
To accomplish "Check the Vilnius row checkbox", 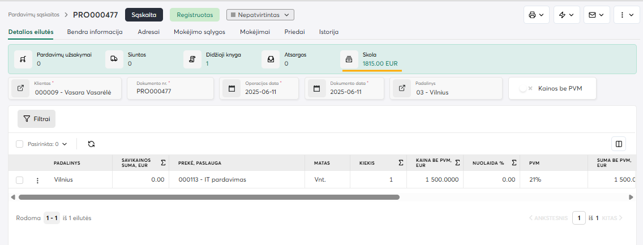I will pos(20,180).
